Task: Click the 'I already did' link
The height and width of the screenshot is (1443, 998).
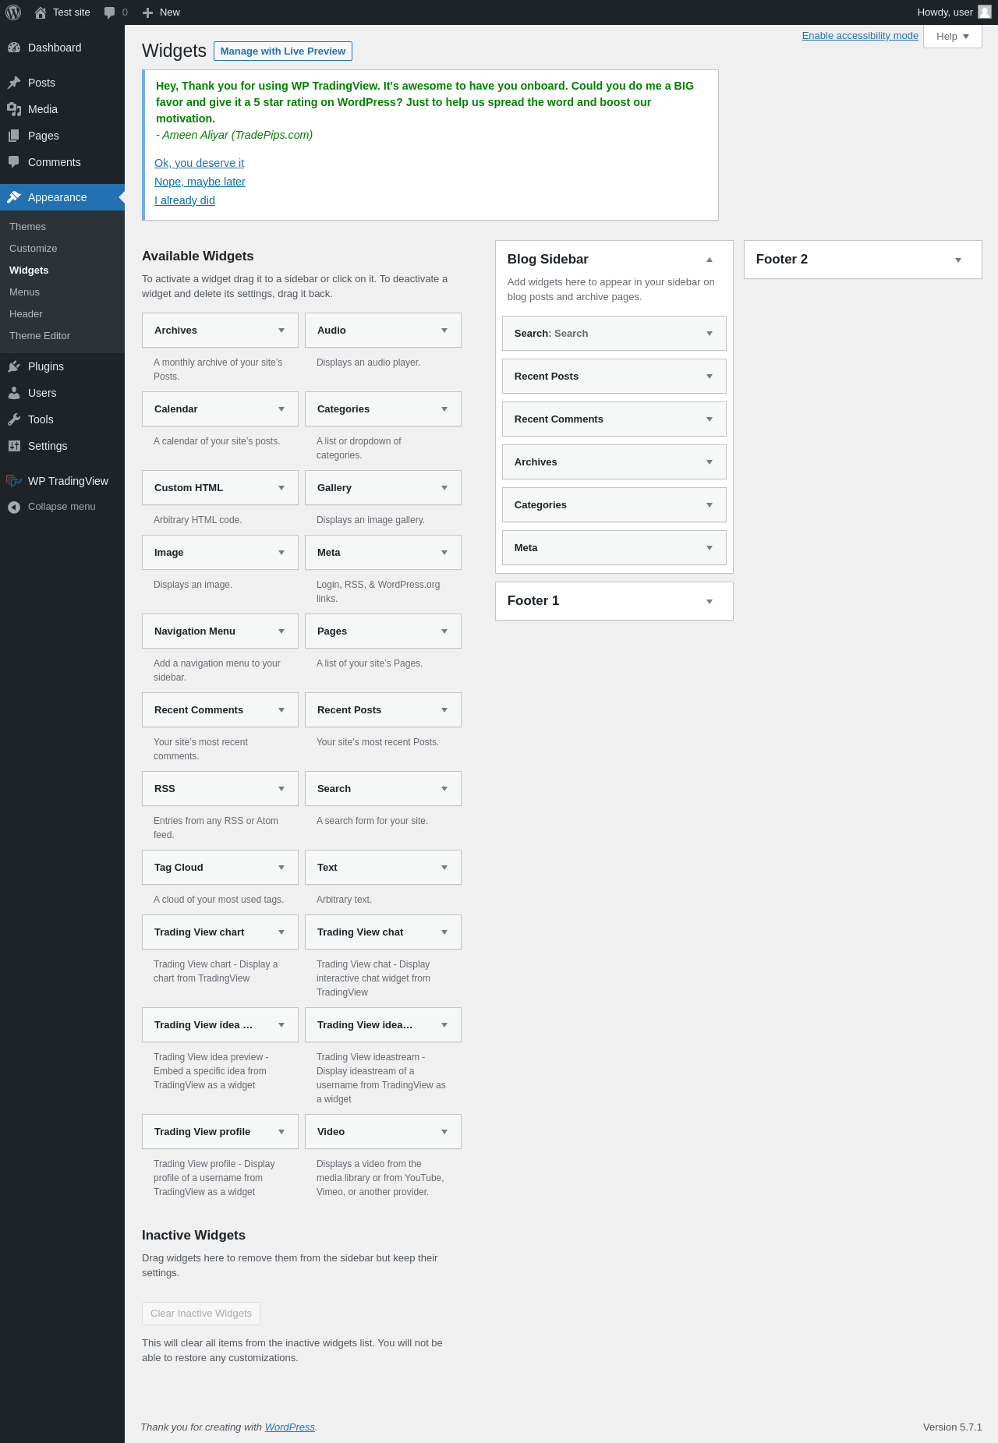Action: 185,200
